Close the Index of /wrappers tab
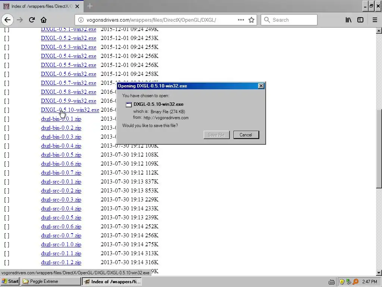382x287 pixels. click(x=77, y=6)
